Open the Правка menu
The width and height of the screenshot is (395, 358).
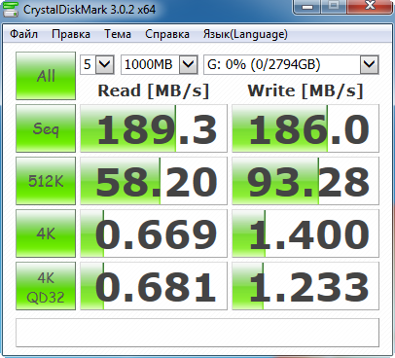(71, 34)
